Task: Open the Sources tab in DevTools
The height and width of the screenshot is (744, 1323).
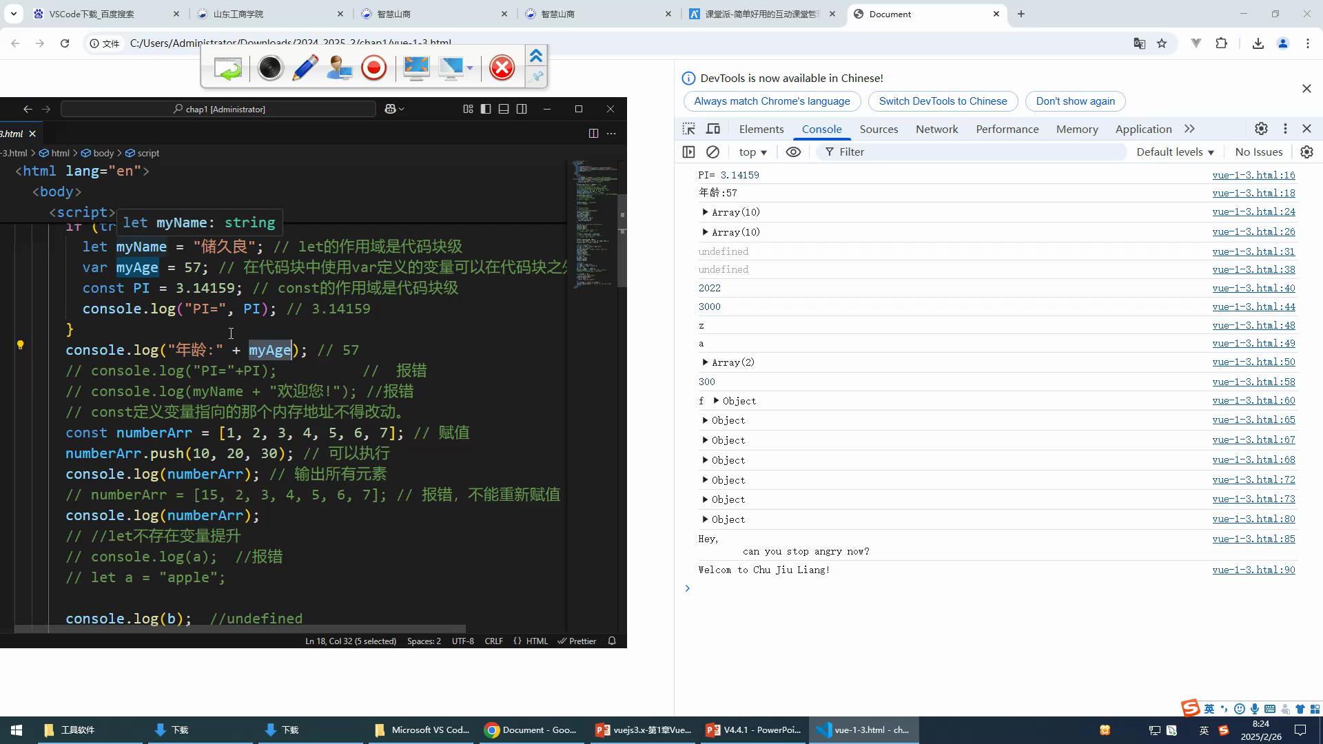Action: point(879,129)
